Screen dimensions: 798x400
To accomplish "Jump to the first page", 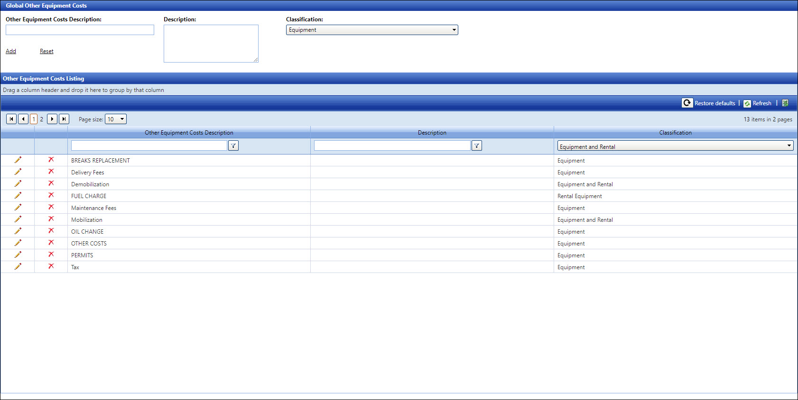I will click(x=11, y=119).
